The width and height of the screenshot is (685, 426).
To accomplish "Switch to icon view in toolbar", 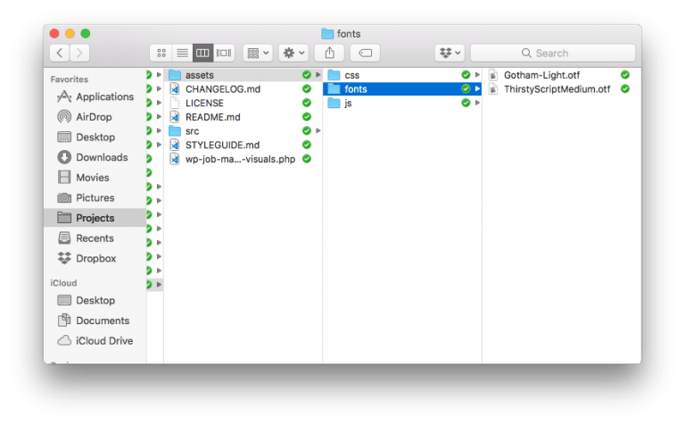I will 161,54.
